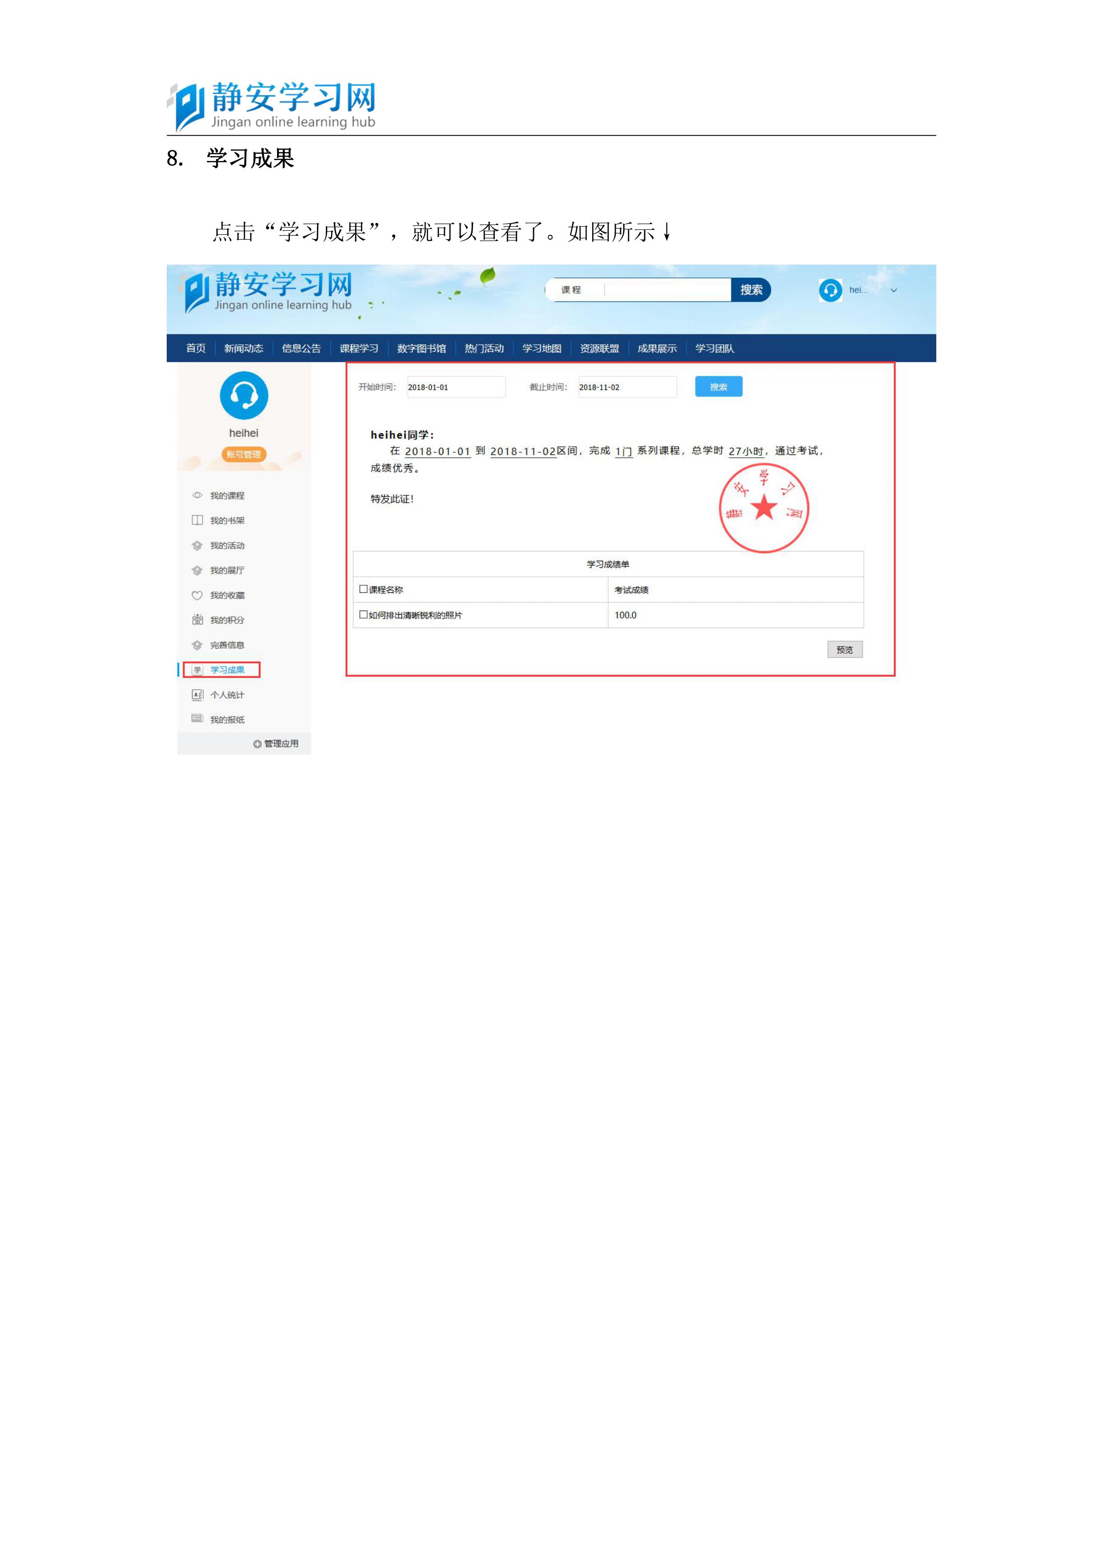Toggle the 课程名称 select-all checkbox
The width and height of the screenshot is (1103, 1560).
point(363,589)
